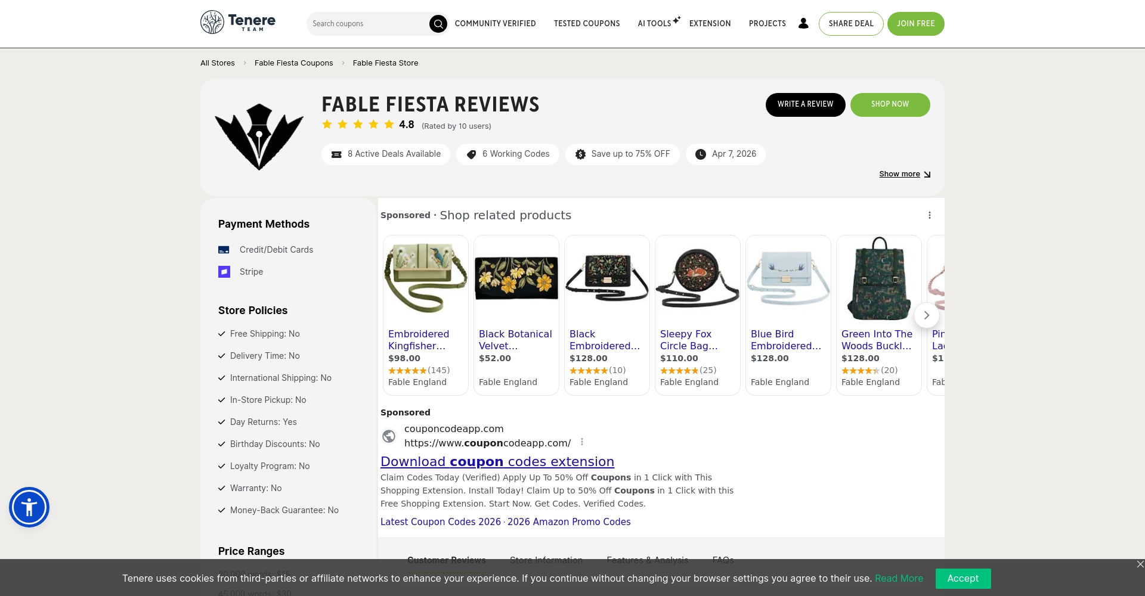Open the 2026 Amazon Promo Codes link
Image resolution: width=1145 pixels, height=596 pixels.
568,521
